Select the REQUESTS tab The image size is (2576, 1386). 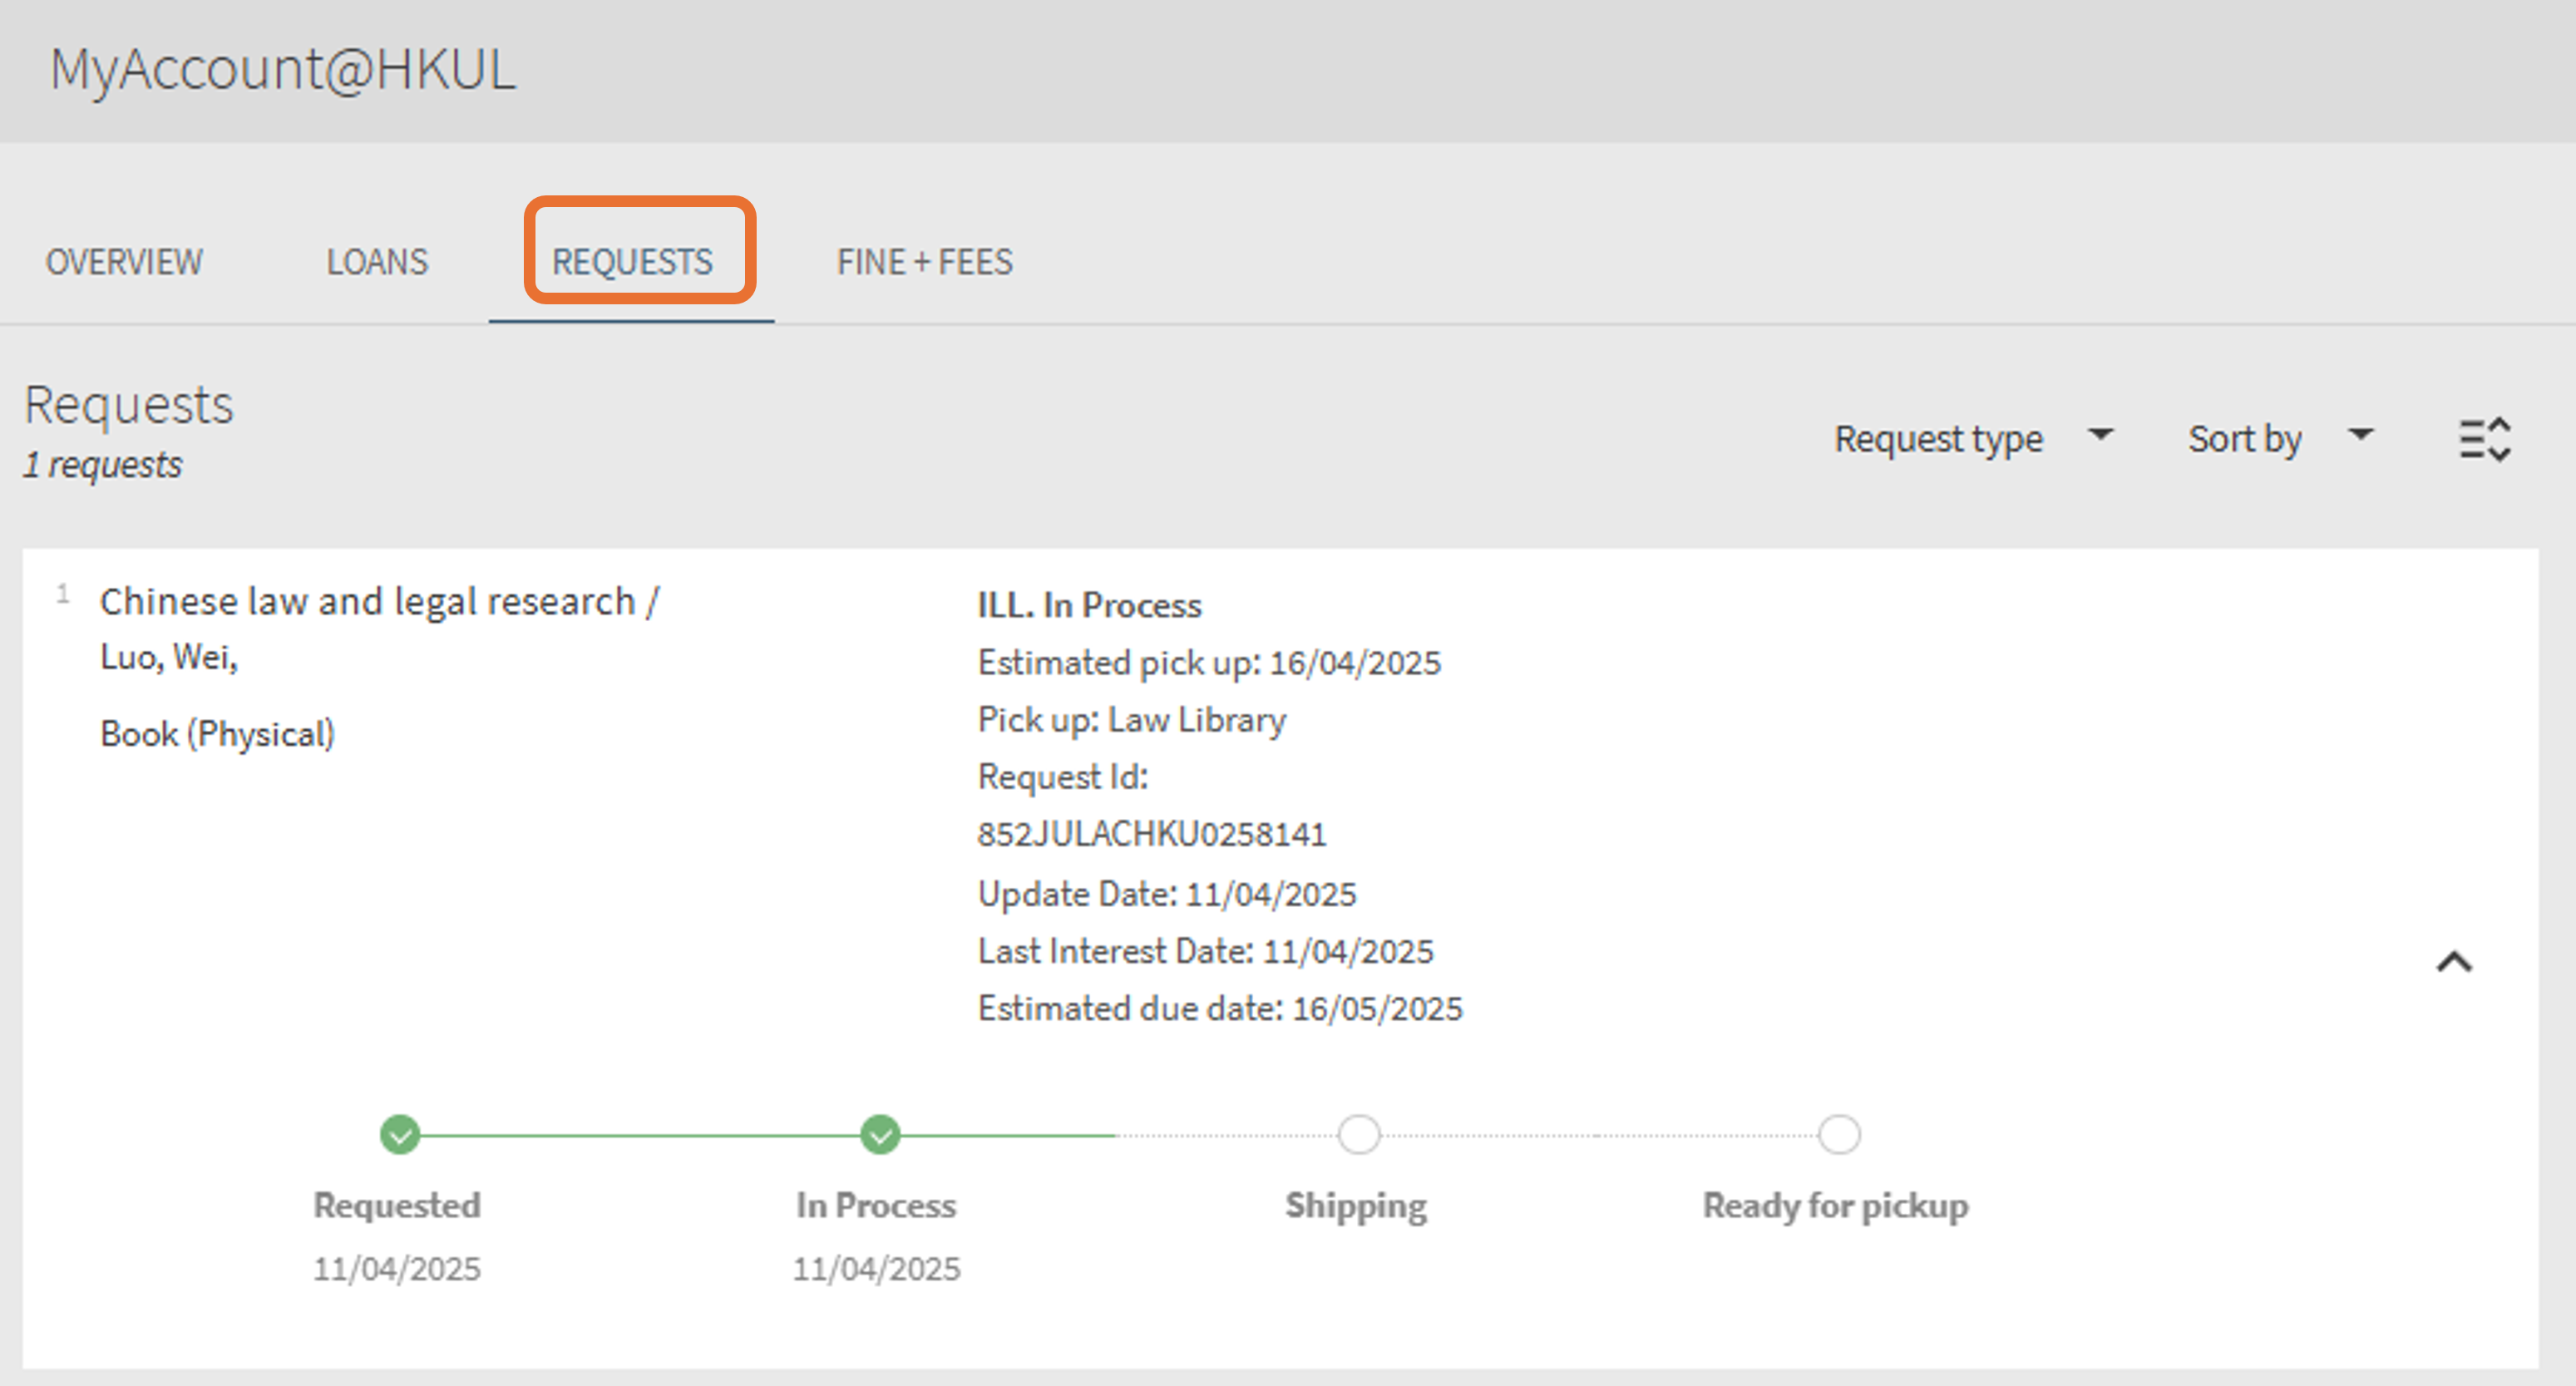click(x=632, y=262)
